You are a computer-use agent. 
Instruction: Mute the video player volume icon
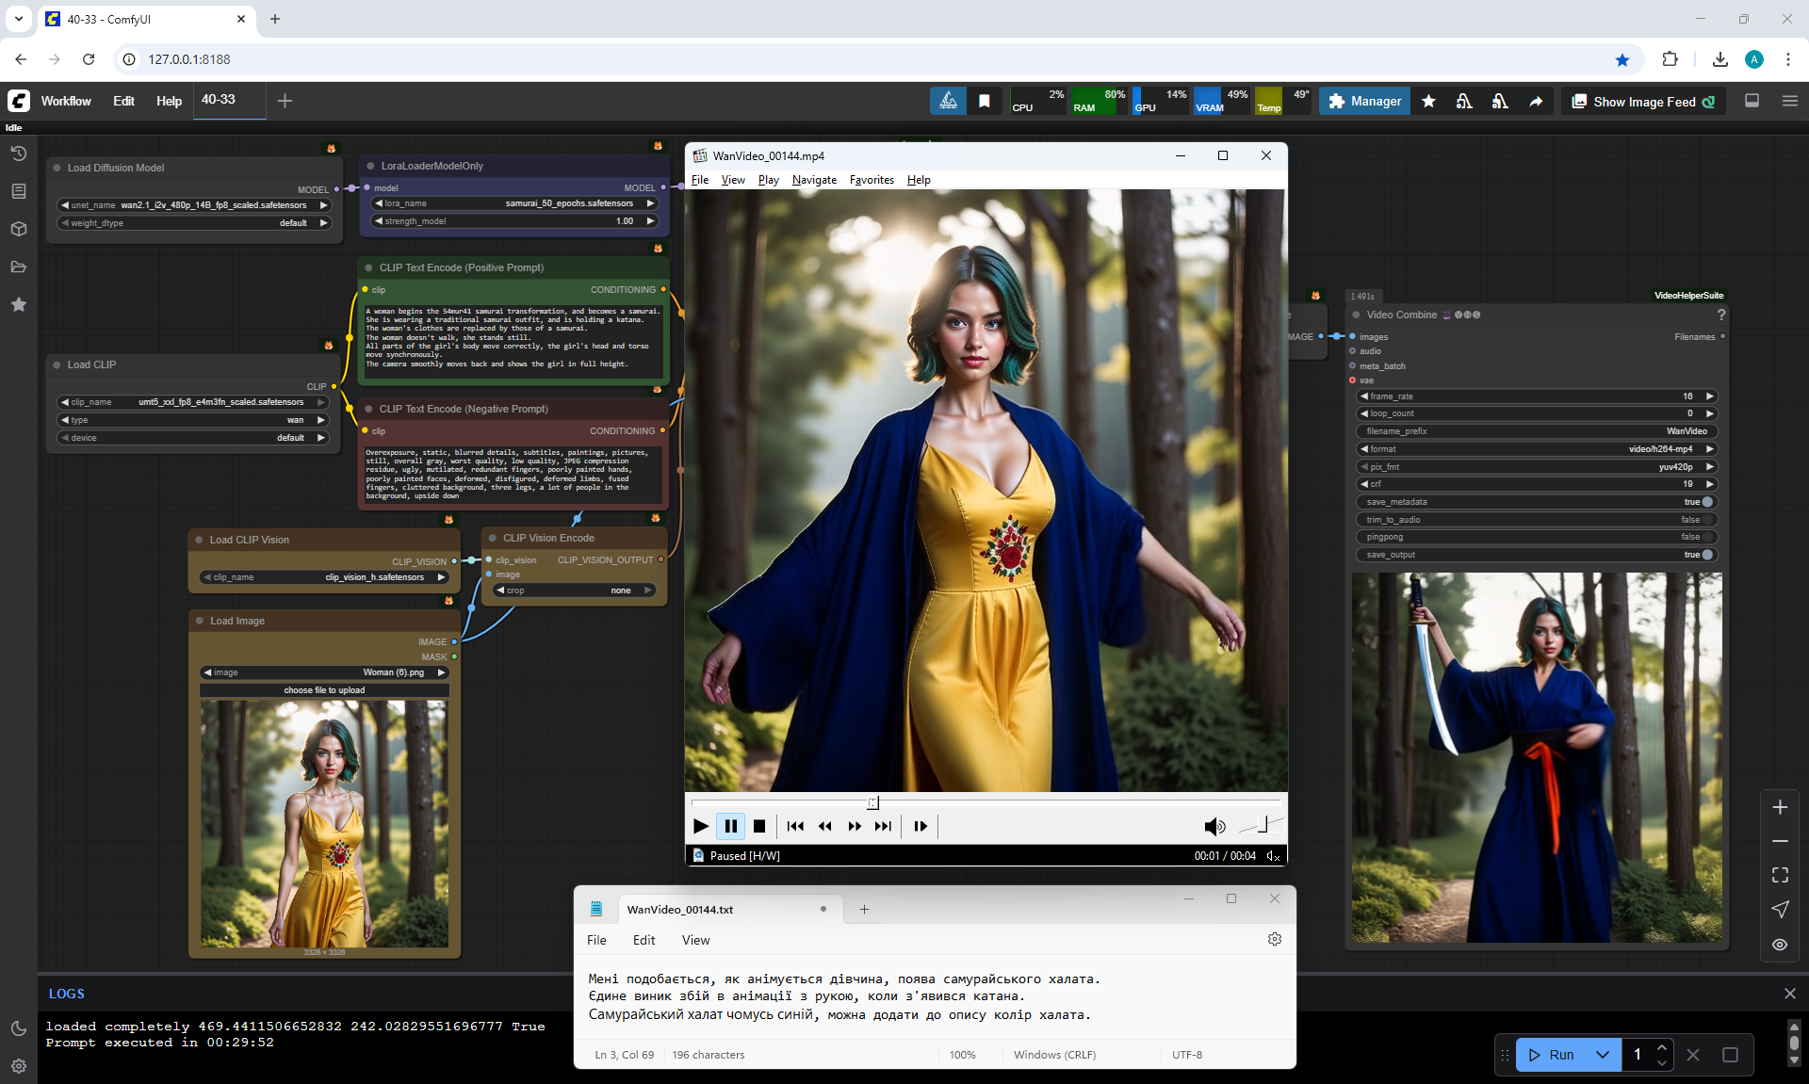1214,826
